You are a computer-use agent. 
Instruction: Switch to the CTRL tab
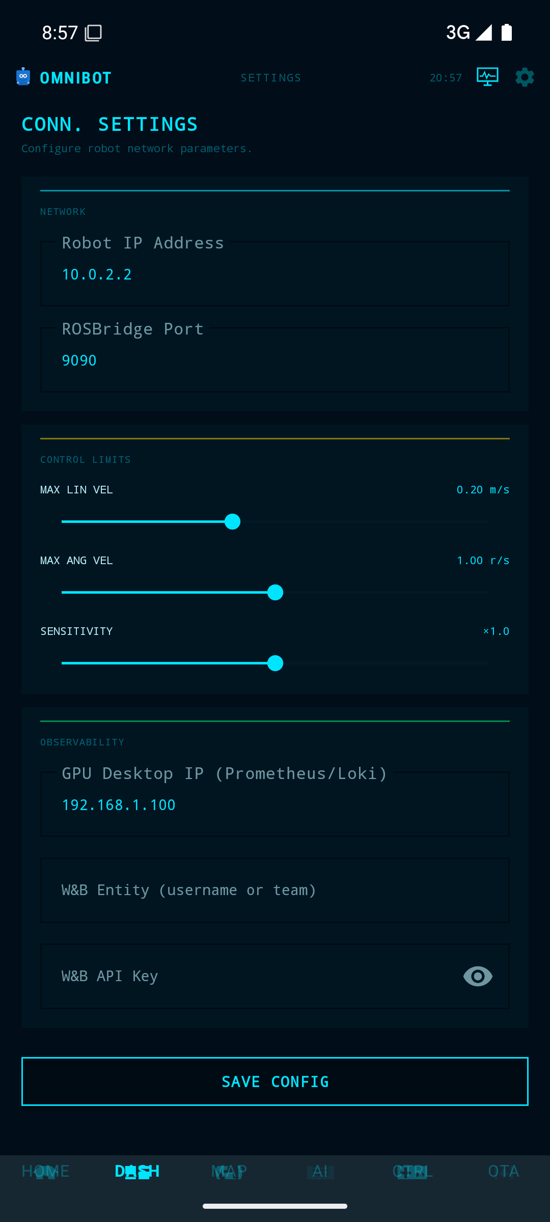point(413,1171)
